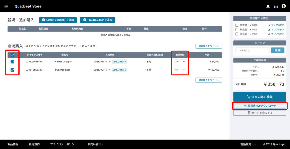
Task: Open プライバシーポリシー in the footer
Action: (63, 144)
